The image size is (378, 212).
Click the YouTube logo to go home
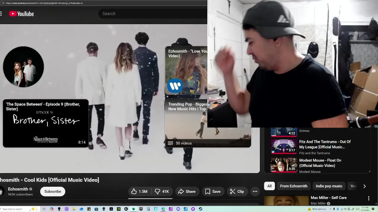click(21, 14)
